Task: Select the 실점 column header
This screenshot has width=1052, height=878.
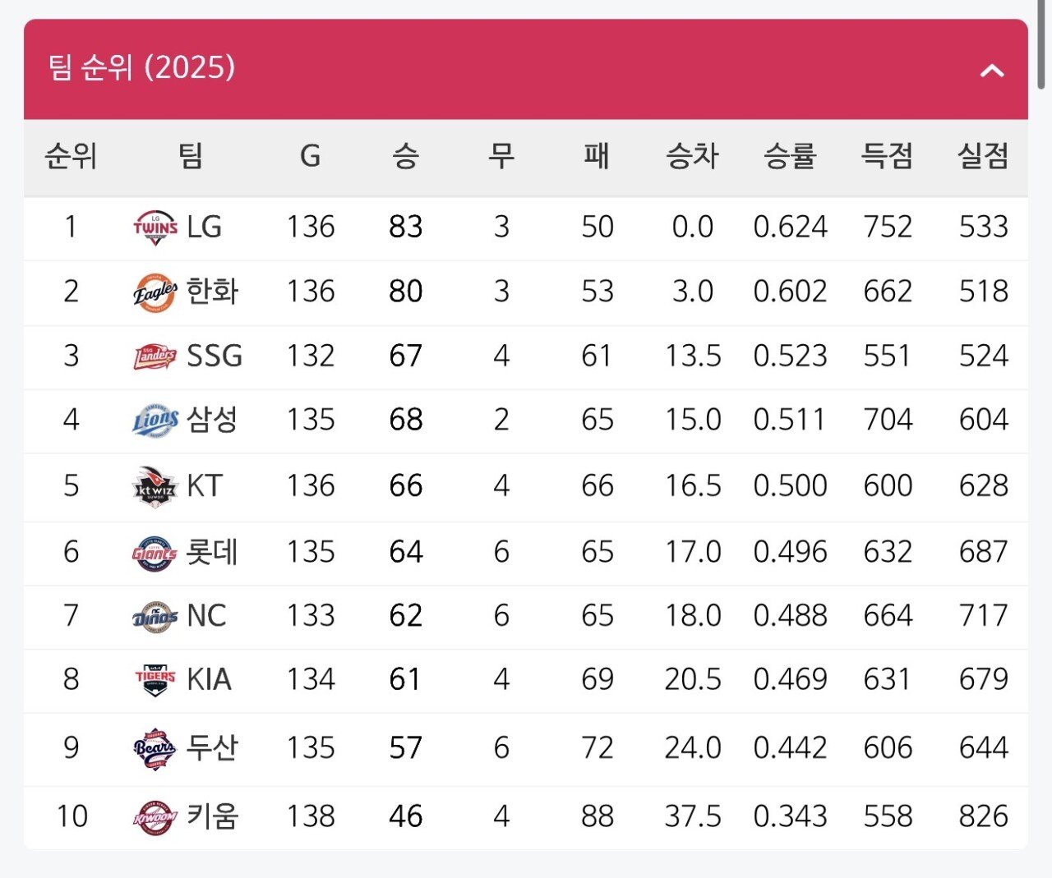Action: [x=983, y=156]
